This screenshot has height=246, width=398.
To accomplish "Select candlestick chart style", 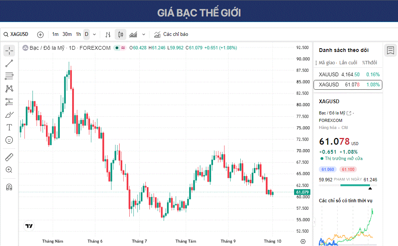I will pyautogui.click(x=121, y=34).
